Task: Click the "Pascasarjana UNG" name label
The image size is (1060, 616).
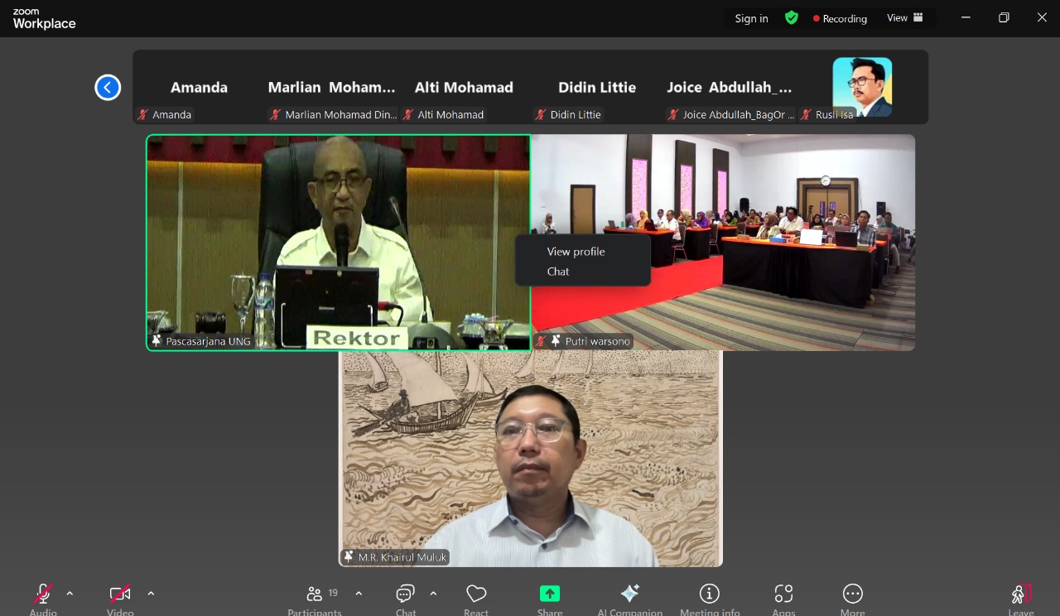Action: (x=208, y=341)
